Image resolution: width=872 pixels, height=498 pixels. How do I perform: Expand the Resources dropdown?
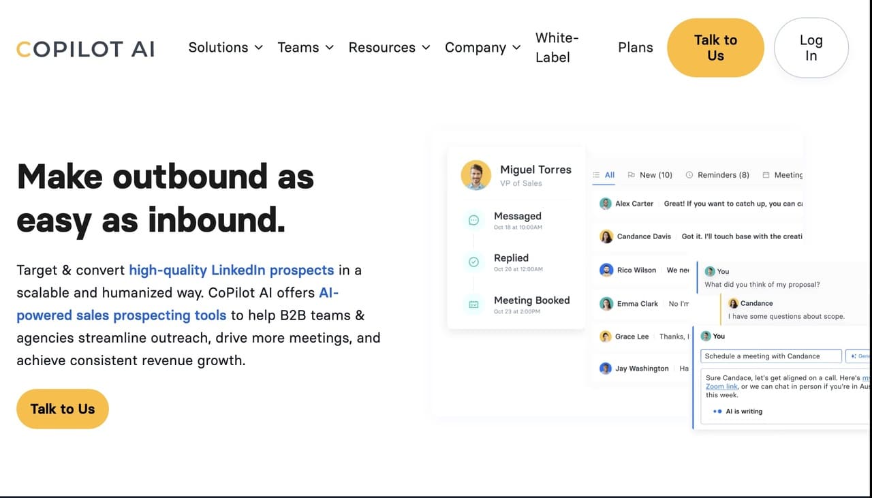[389, 48]
